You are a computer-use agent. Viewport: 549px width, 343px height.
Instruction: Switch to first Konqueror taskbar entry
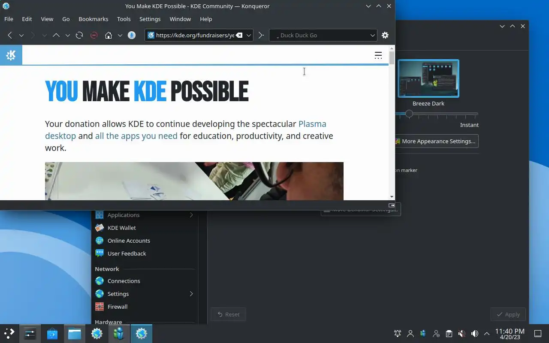coord(97,334)
